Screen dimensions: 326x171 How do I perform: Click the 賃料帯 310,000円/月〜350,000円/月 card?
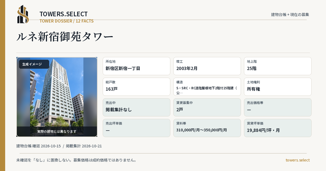coord(207,128)
